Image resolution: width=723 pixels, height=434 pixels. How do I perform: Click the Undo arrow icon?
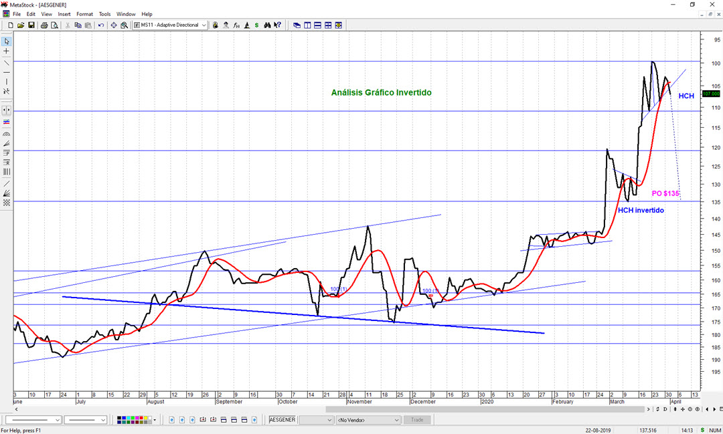101,25
